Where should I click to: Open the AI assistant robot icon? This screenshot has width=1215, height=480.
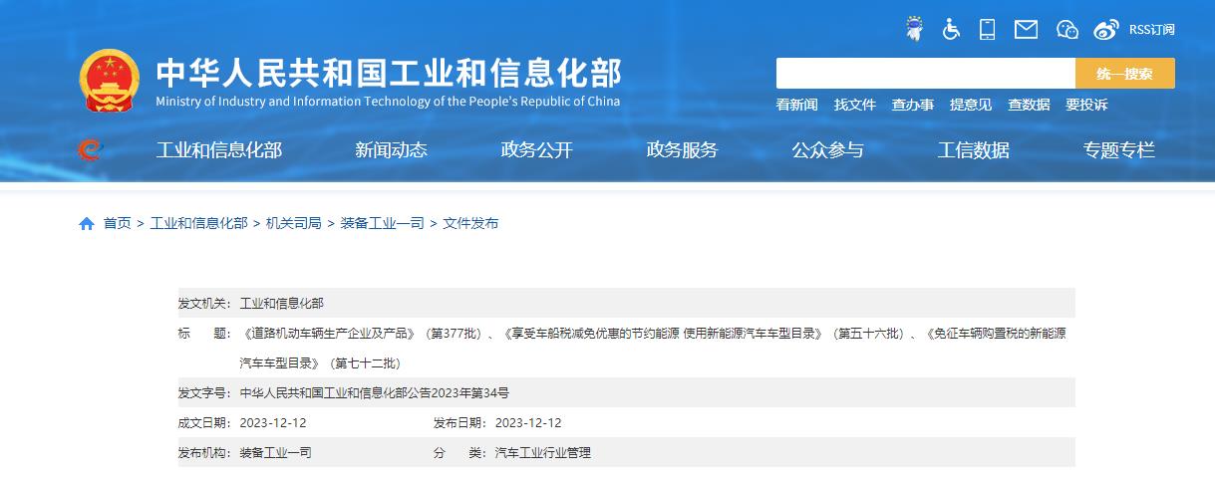(x=914, y=29)
